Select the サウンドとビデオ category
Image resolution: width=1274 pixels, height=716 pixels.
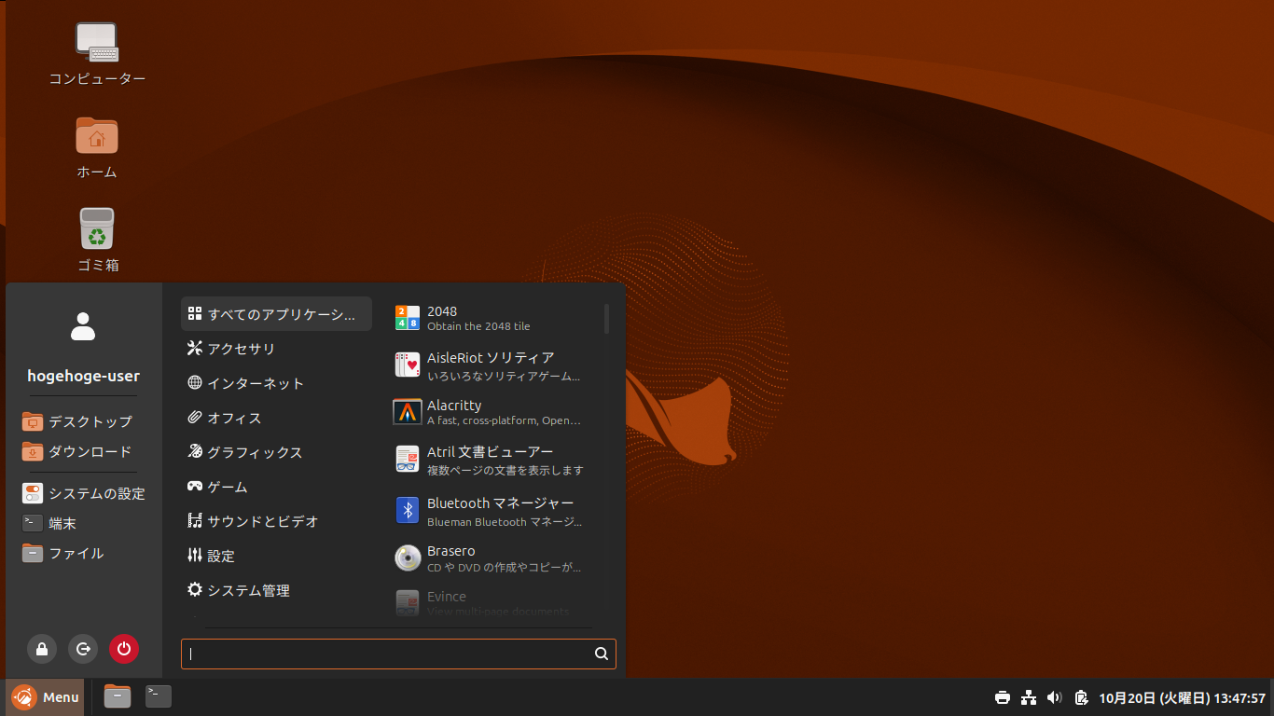tap(276, 521)
